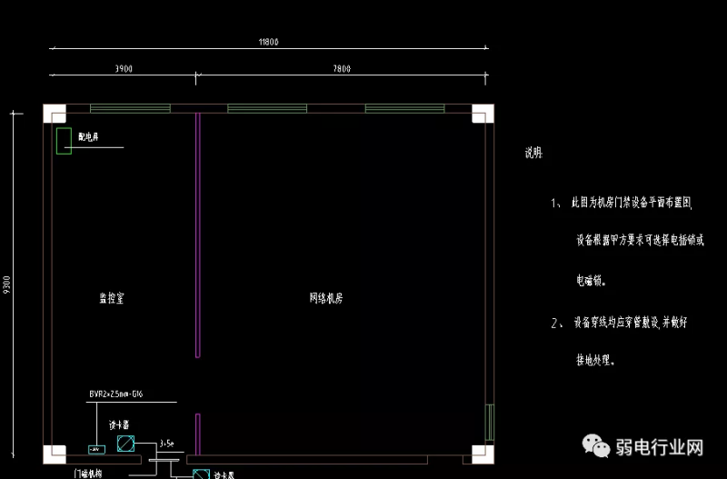Select the top-left white corner column
This screenshot has height=479, width=727.
pos(54,114)
